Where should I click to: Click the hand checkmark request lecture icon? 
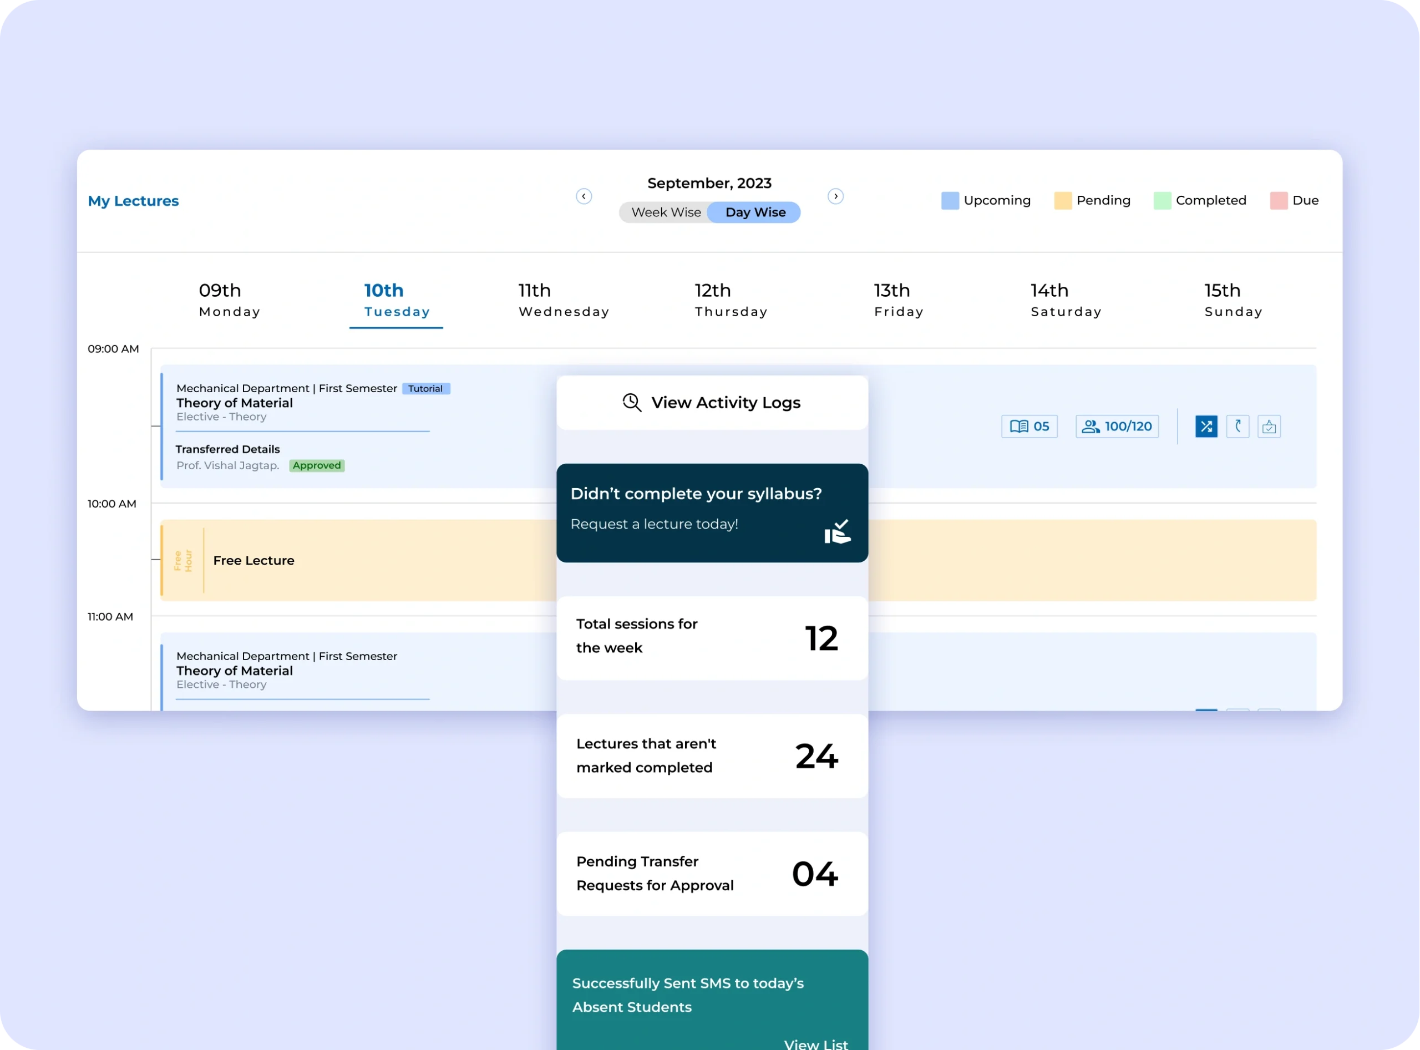click(x=837, y=532)
